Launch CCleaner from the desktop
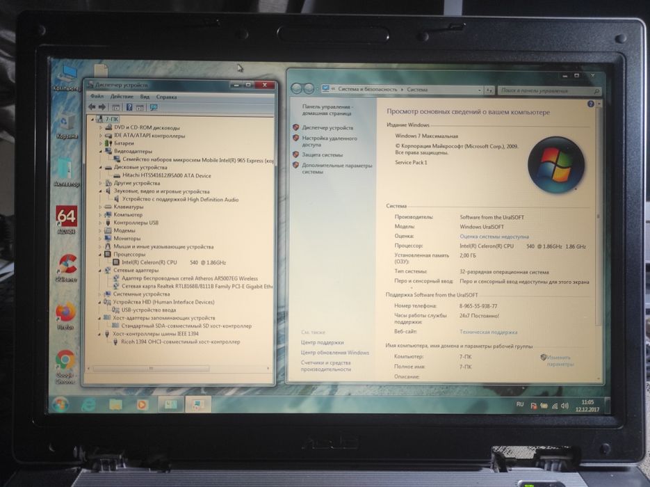The height and width of the screenshot is (487, 650). point(66,269)
